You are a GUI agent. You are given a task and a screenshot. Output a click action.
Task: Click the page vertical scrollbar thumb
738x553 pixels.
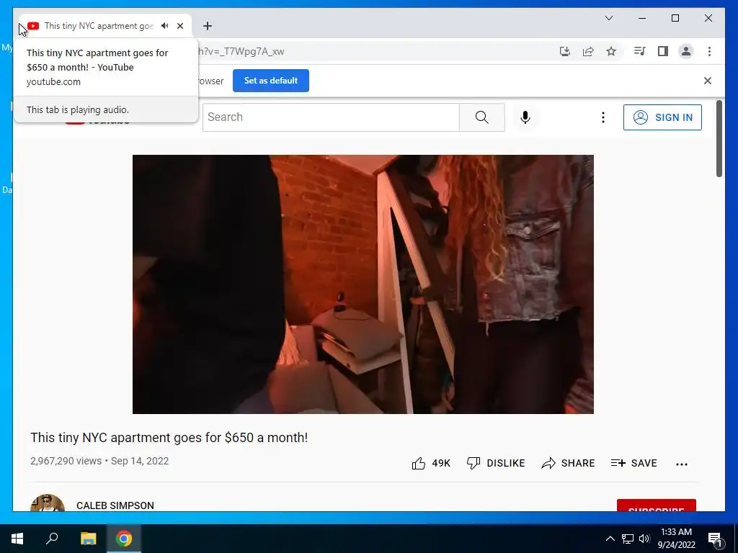(x=719, y=139)
